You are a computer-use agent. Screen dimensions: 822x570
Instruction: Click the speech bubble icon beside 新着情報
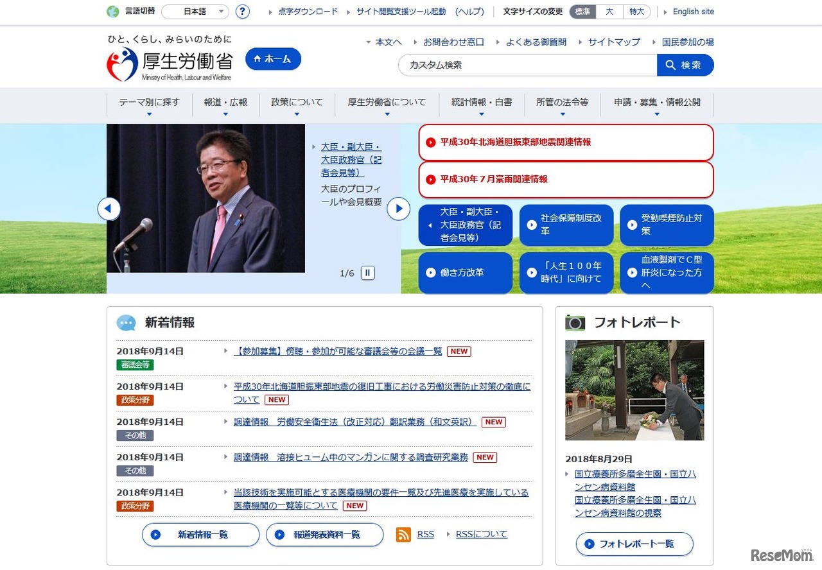point(126,323)
